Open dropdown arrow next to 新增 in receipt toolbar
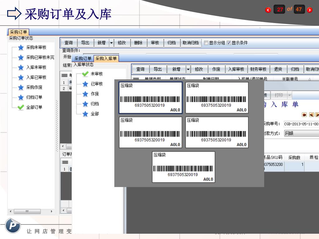Image resolution: width=319 pixels, height=239 pixels. (188, 69)
